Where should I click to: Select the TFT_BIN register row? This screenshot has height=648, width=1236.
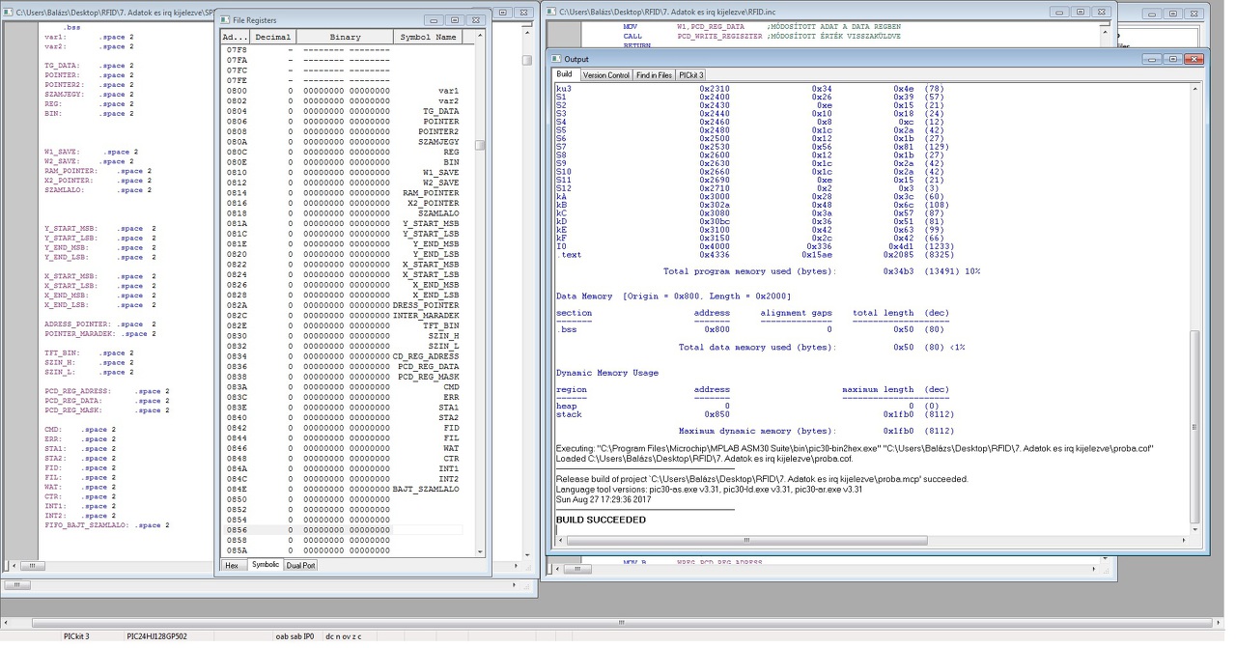point(342,326)
